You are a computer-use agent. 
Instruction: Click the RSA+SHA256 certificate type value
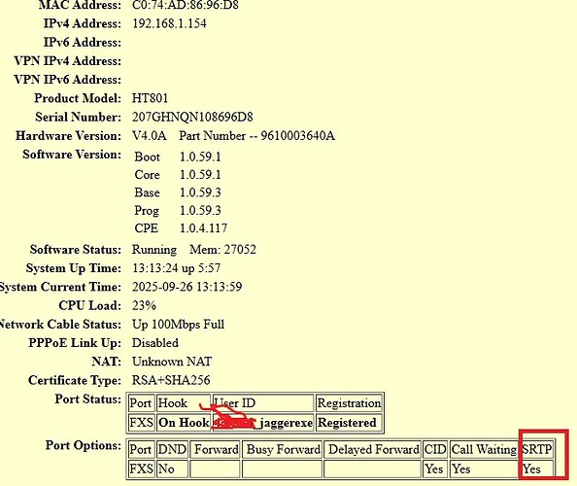pos(171,380)
